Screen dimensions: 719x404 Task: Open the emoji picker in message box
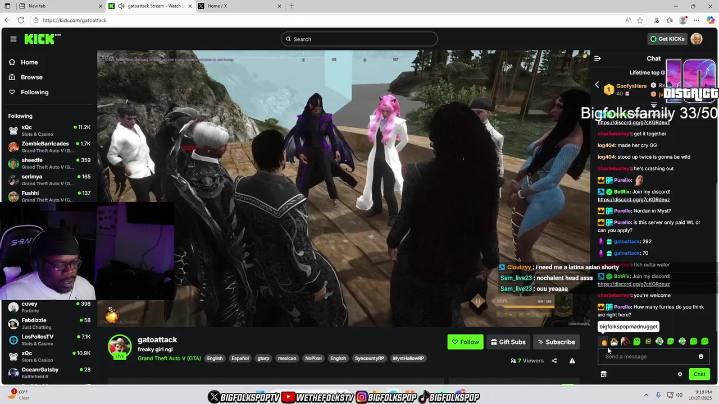[701, 356]
